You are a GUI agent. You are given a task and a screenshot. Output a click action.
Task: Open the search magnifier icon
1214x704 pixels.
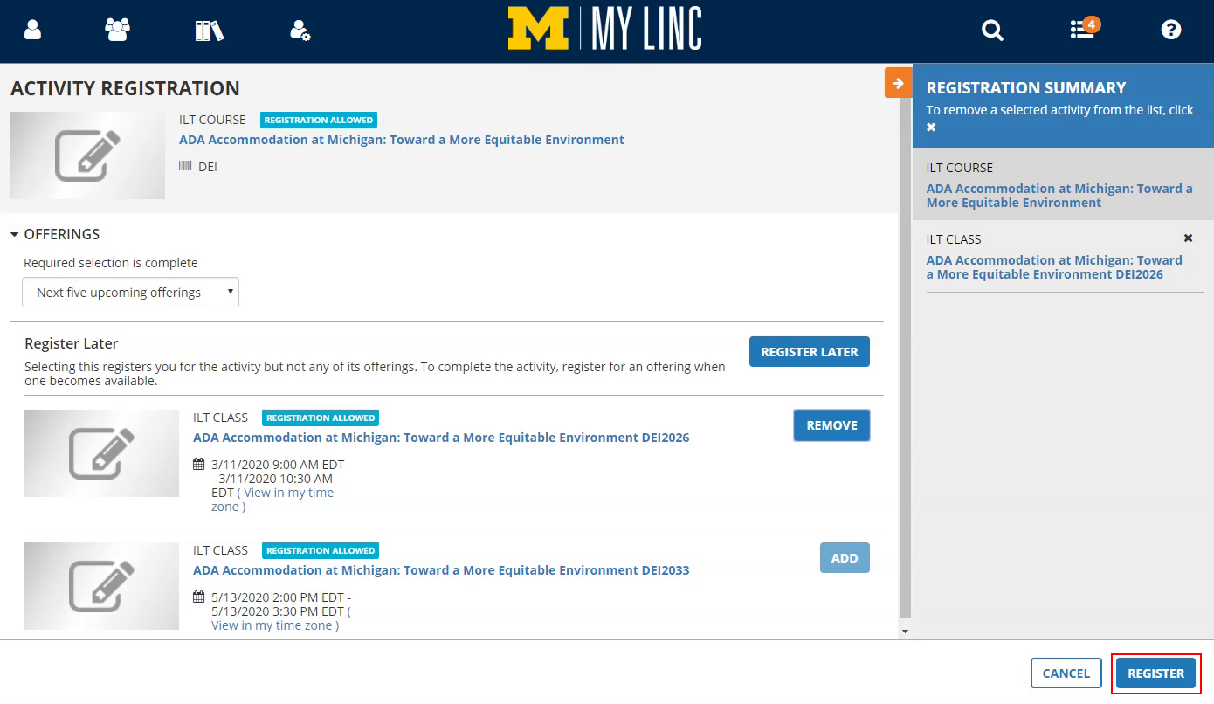click(x=992, y=29)
